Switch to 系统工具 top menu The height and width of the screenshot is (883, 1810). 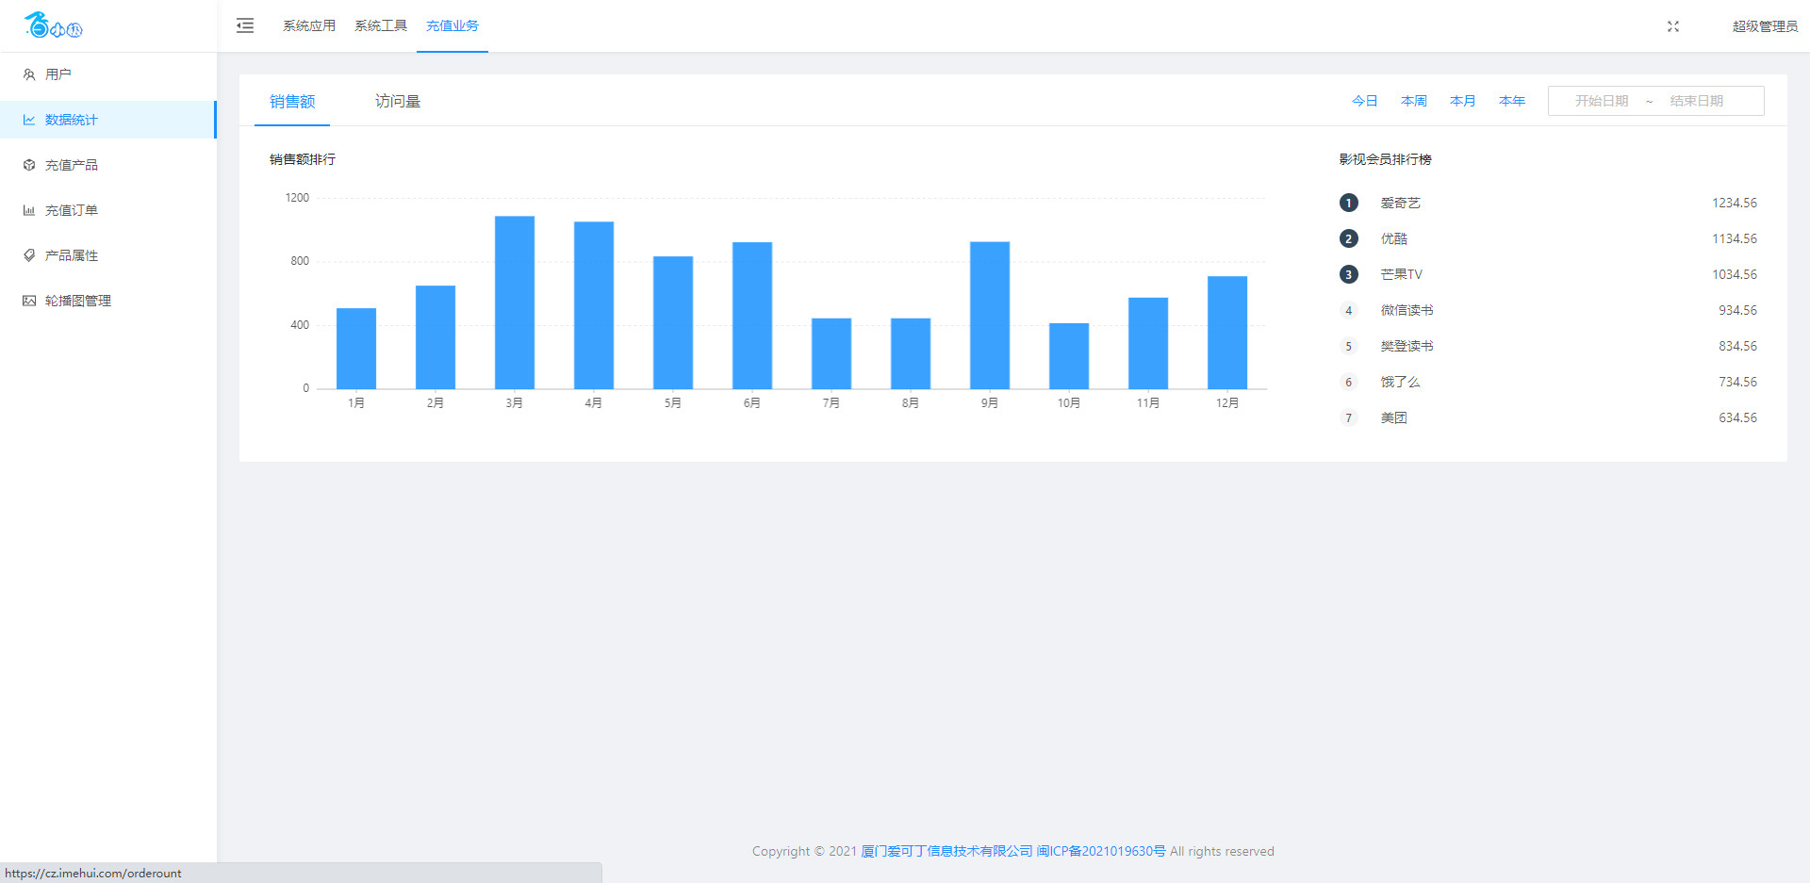(381, 25)
